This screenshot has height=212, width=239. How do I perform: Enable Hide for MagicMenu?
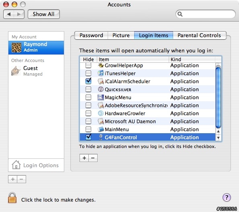(x=88, y=97)
